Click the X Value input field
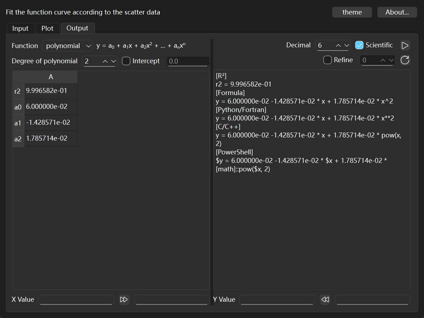This screenshot has width=424, height=318. click(x=76, y=300)
